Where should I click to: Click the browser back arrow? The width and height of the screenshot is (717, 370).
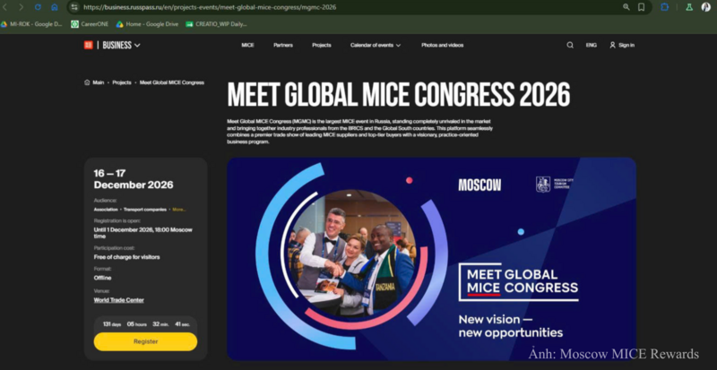(x=5, y=7)
